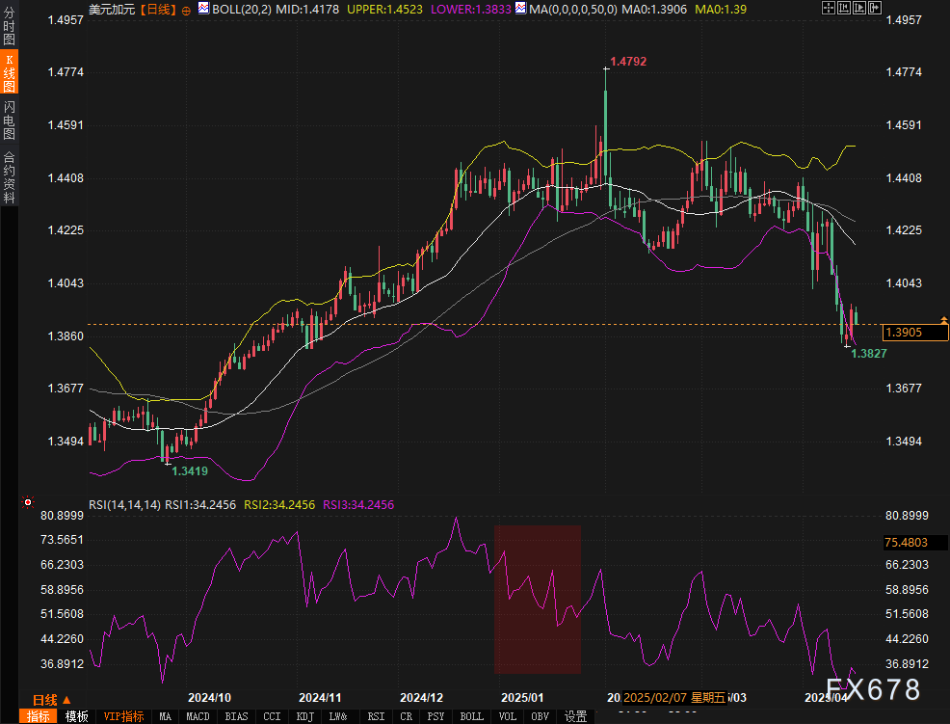Open the 【日线】 period label in header
950x724 pixels.
[158, 9]
